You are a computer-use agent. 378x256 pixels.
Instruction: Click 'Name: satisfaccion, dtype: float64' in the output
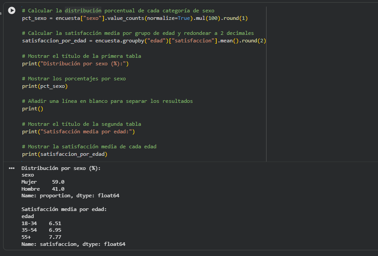point(74,244)
